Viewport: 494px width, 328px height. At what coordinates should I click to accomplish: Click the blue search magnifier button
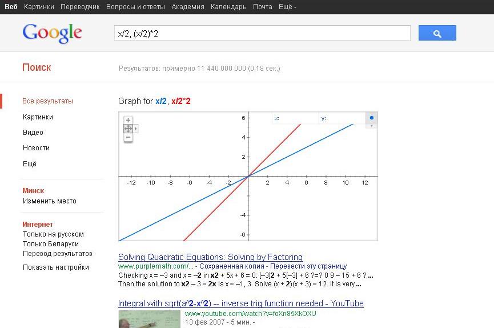click(x=437, y=33)
